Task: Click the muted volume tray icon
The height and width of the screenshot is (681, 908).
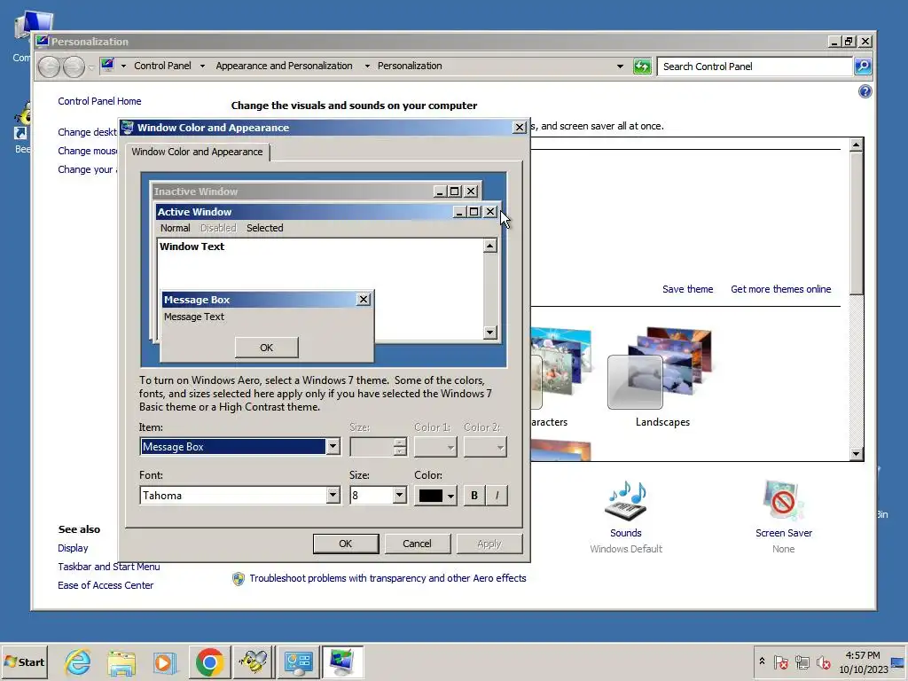Action: coord(823,661)
